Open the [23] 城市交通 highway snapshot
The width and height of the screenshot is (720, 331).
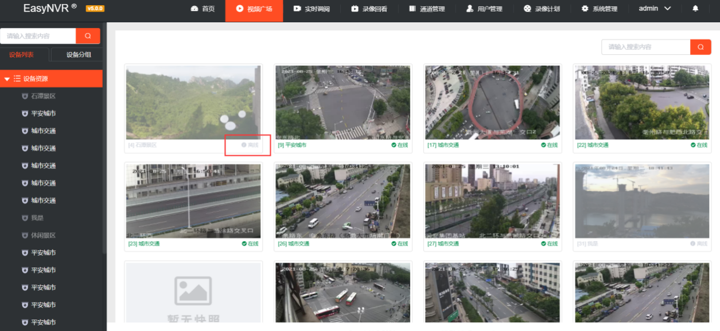click(x=193, y=201)
